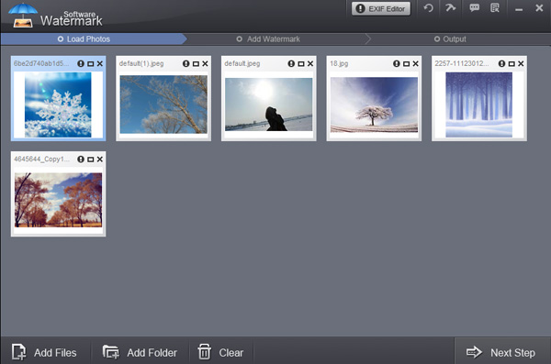Remove 18.jpg from the list
Viewport: 551px width, 364px height.
coord(415,63)
